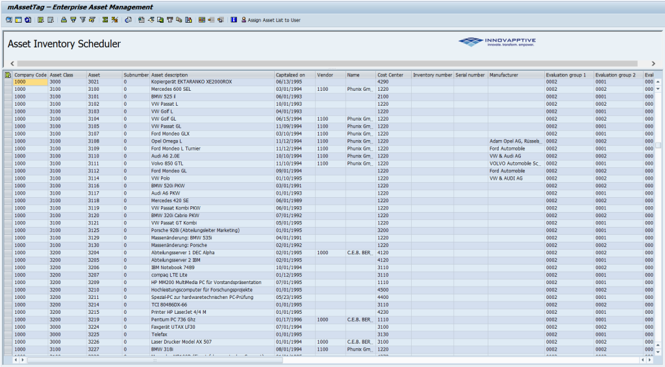Click the 'VOLVO Automobile Sc' manufacturer cell

[x=516, y=163]
